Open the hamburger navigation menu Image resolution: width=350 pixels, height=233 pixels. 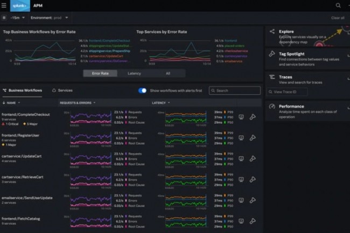(x=4, y=5)
